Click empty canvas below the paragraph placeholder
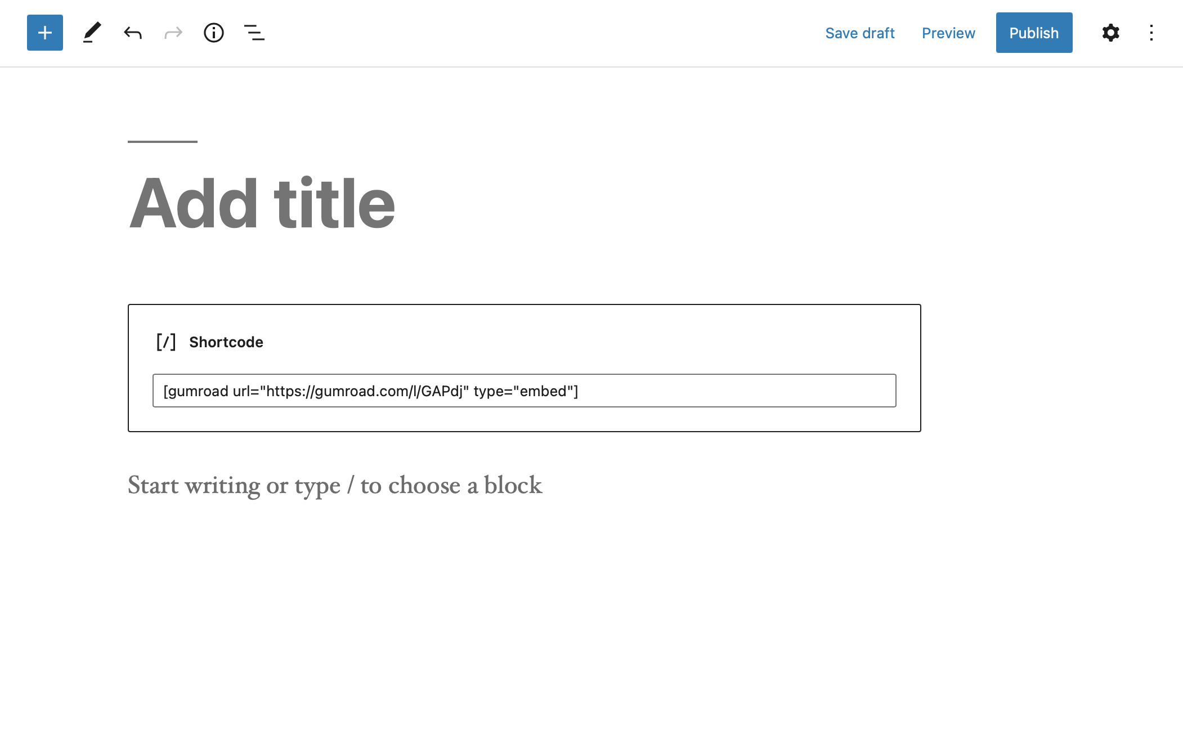 (x=524, y=619)
